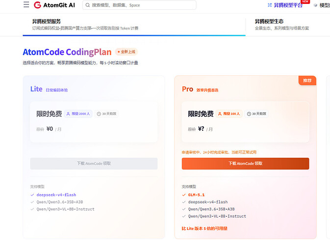The image size is (330, 245).
Task: Select Qwen/Qwen3-VL-8B-Instruct in Pro models
Action: [217, 216]
